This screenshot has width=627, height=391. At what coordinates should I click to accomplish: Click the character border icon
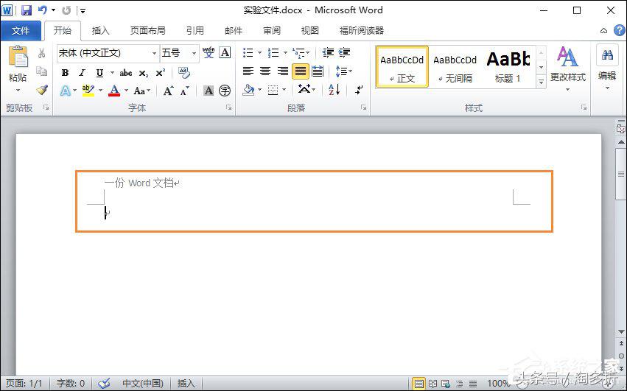click(225, 53)
